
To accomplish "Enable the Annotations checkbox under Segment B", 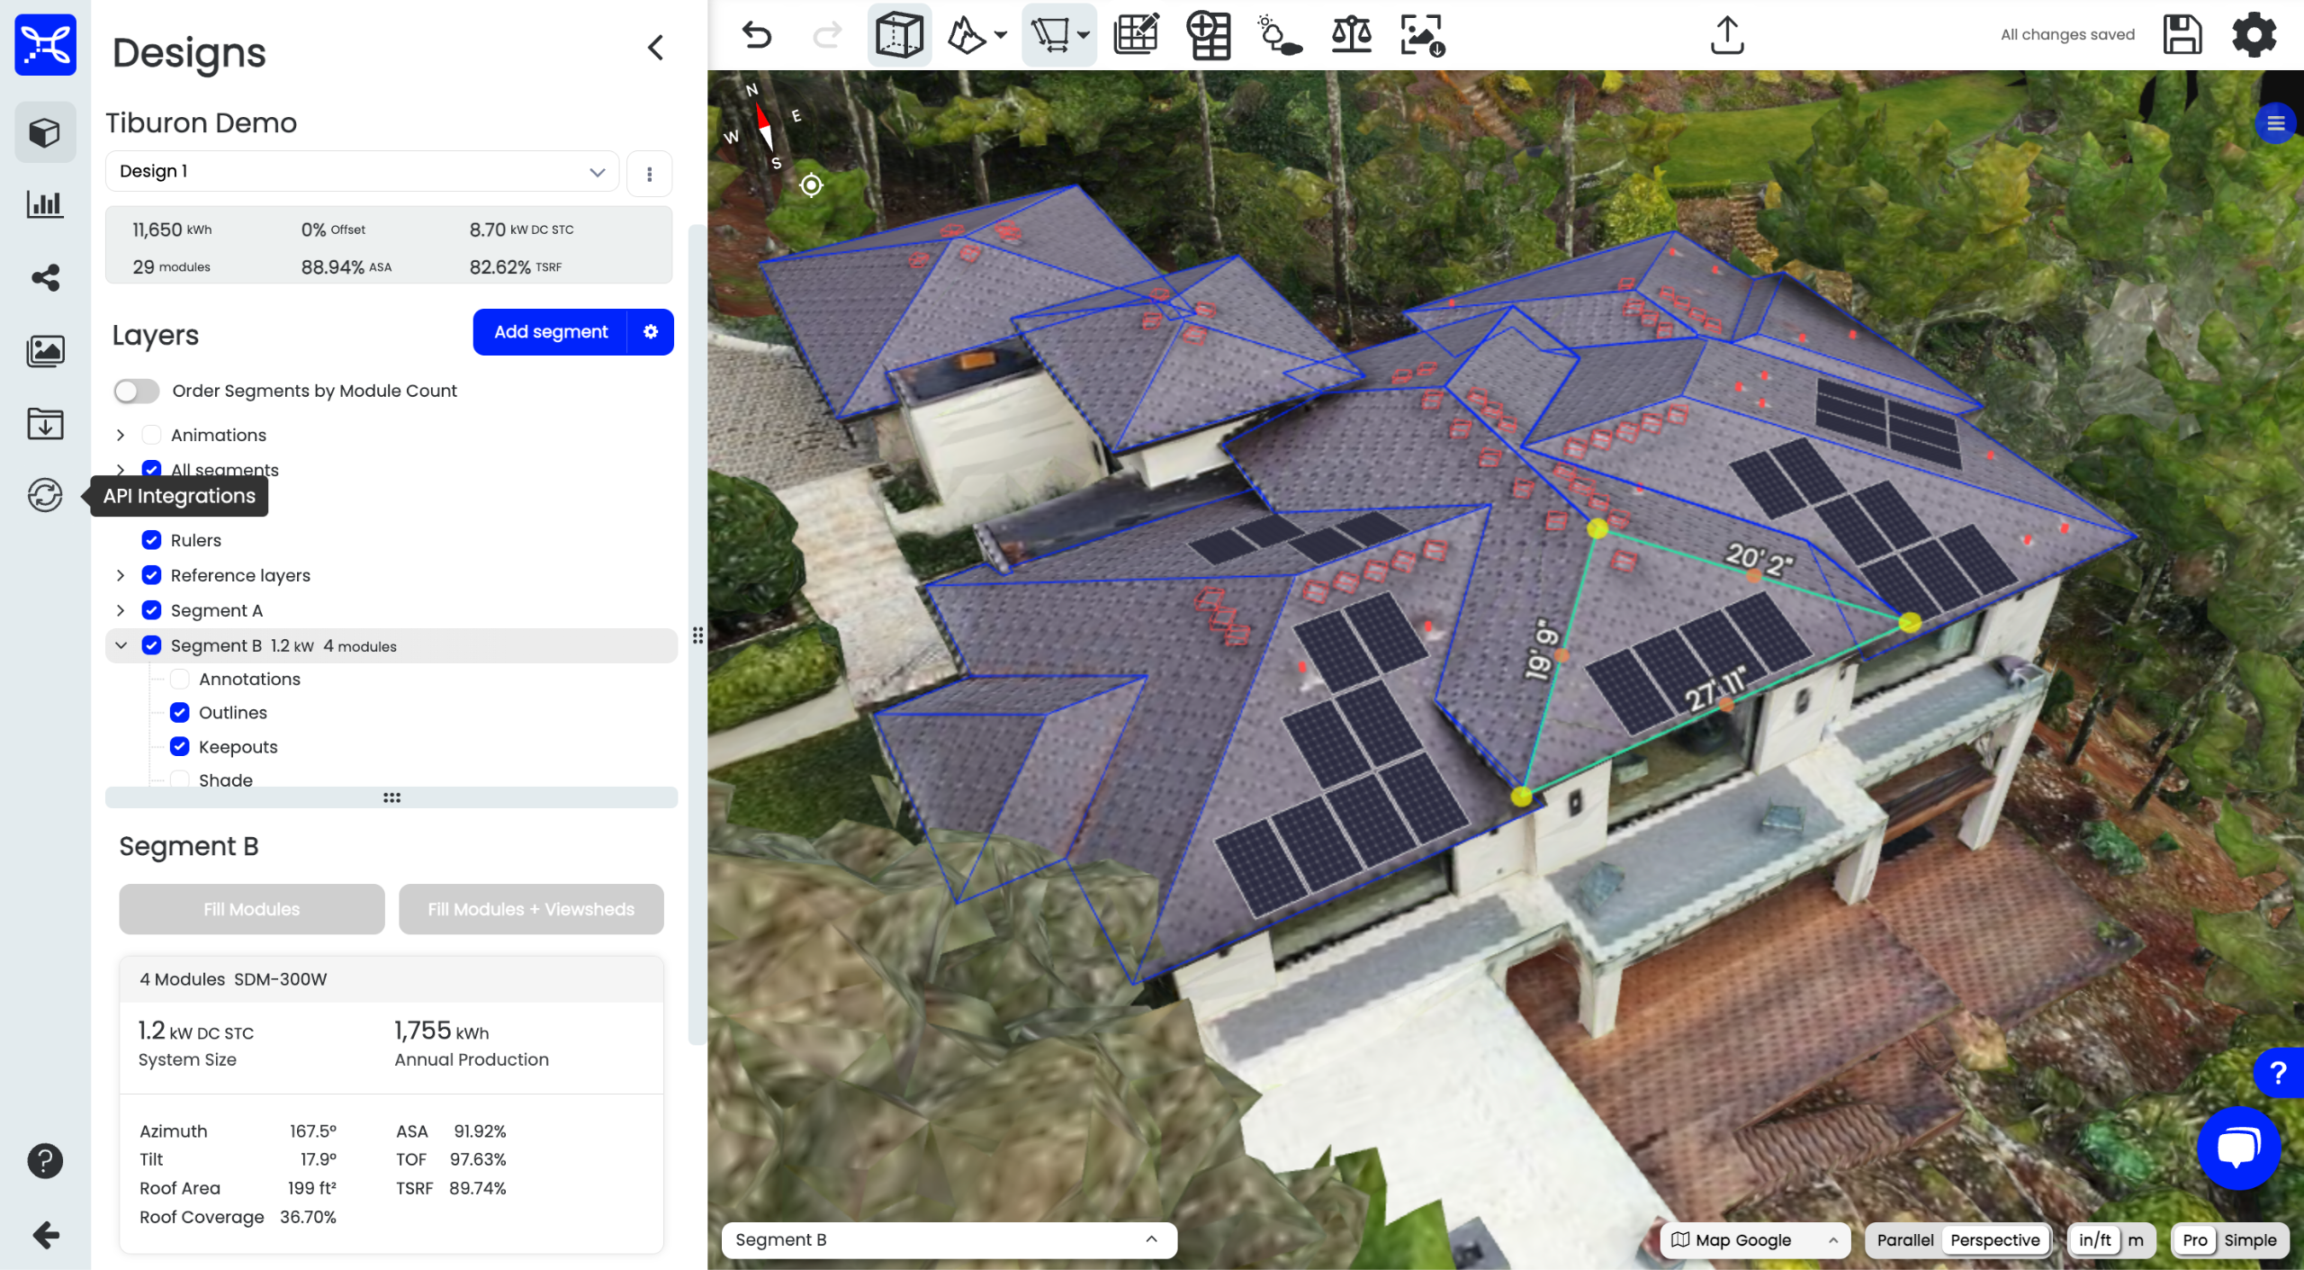I will (x=180, y=679).
